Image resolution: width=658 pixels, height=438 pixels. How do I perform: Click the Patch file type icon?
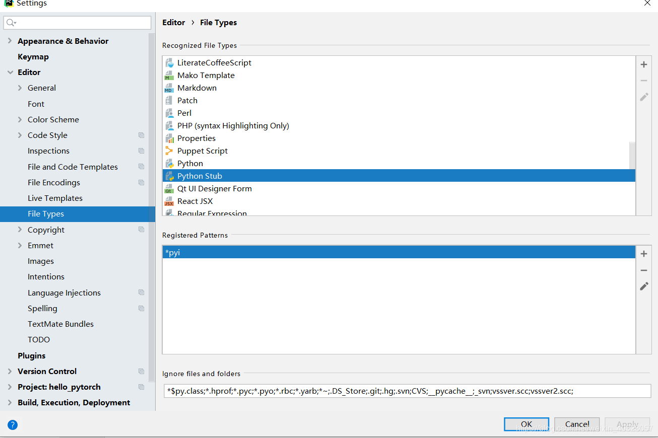point(169,101)
